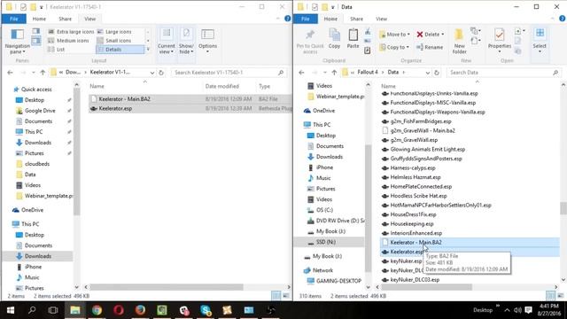
Task: Open Action Center notifications icon
Action: [x=528, y=310]
